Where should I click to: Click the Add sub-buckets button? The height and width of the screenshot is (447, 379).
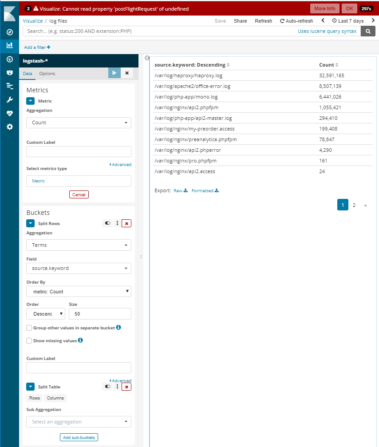79,437
